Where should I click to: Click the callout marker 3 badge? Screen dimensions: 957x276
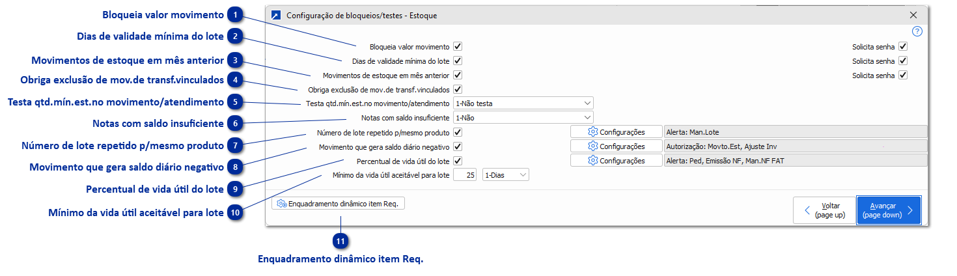coord(236,61)
